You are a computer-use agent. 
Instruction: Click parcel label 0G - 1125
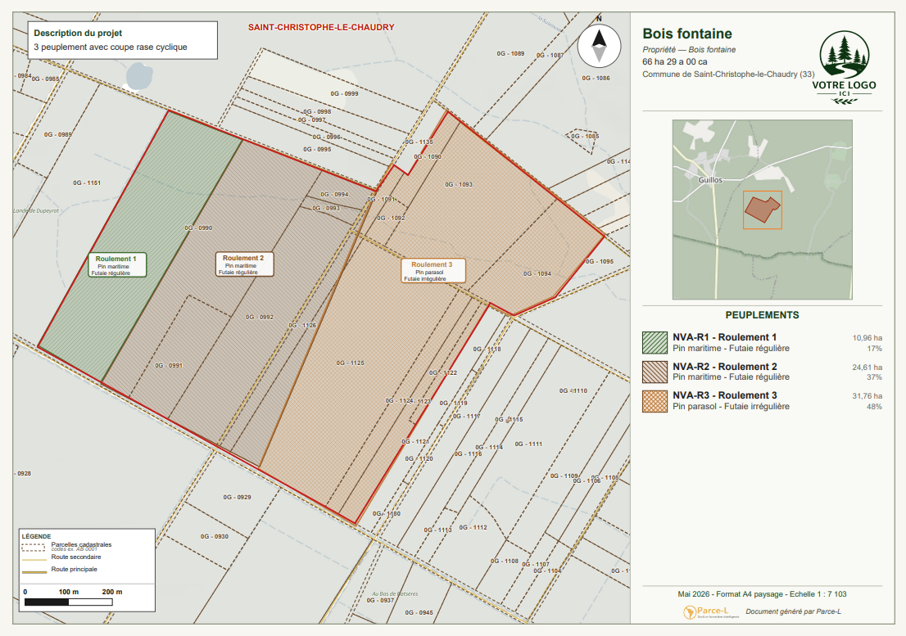coord(350,363)
